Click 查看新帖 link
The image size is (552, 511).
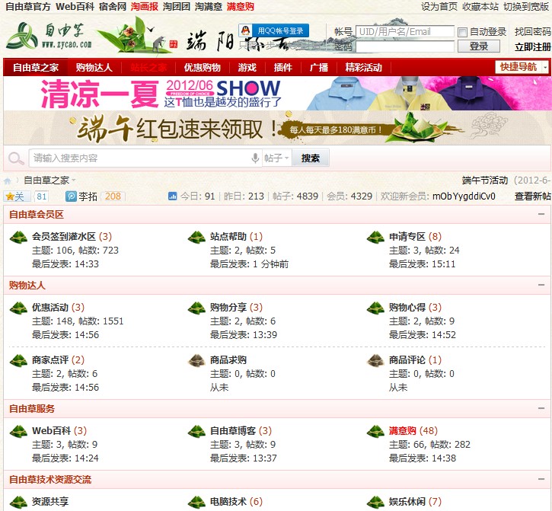(x=533, y=196)
